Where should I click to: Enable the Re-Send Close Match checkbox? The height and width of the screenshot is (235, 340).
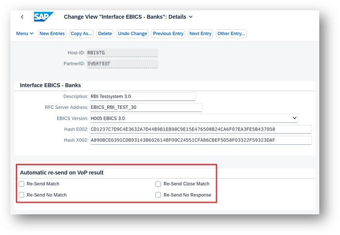(x=158, y=184)
